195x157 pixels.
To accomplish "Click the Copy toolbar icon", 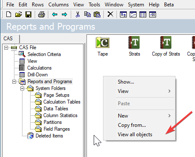I will (x=87, y=14).
